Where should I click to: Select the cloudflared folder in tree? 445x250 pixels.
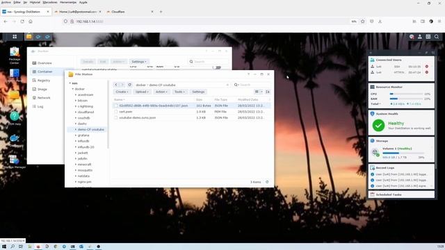[86, 112]
